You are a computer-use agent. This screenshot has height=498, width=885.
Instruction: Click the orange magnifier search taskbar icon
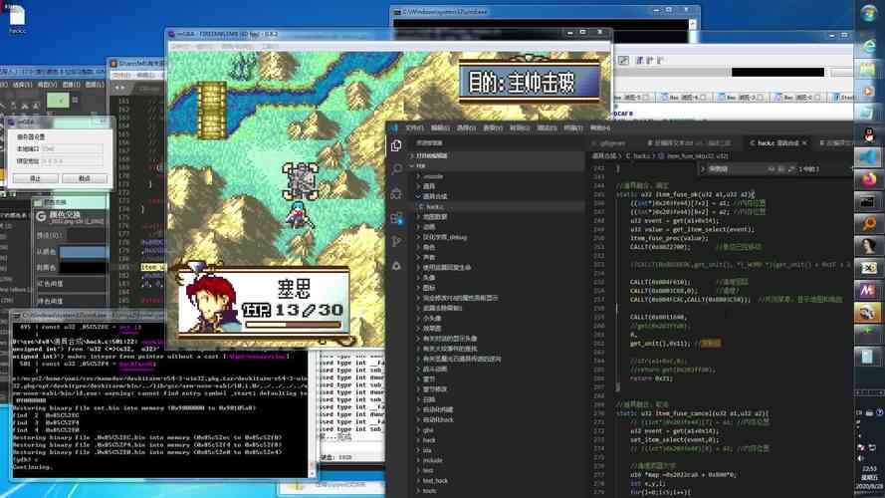point(869,223)
